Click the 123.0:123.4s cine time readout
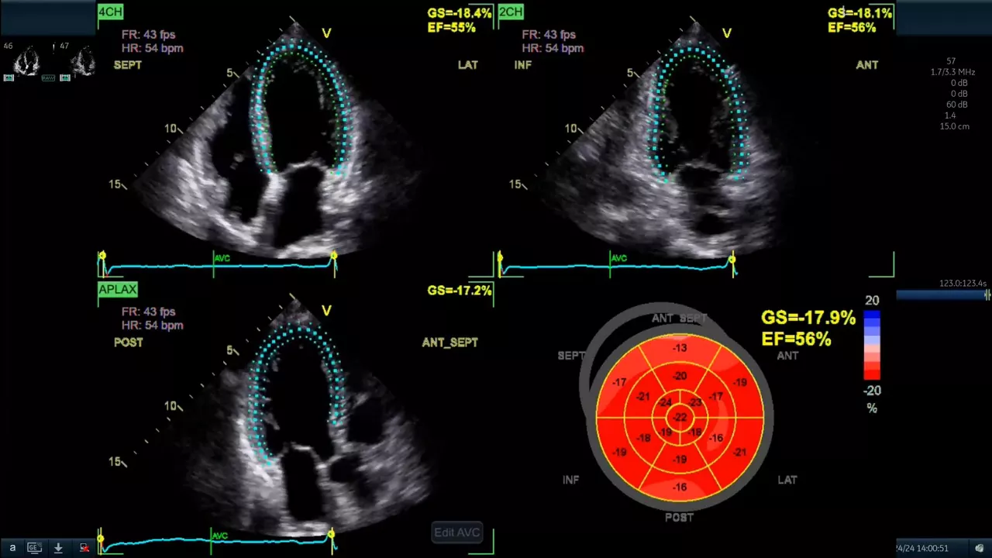Viewport: 992px width, 558px height. coord(962,284)
